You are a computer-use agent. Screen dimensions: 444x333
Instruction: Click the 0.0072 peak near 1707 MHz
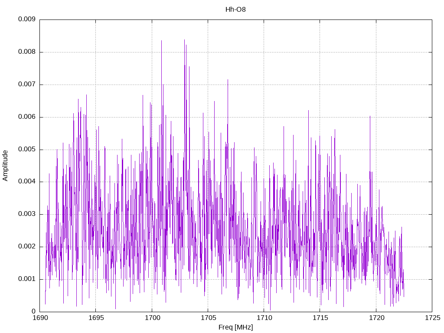point(228,80)
